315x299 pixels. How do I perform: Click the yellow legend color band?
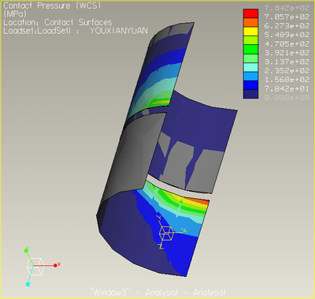[250, 32]
